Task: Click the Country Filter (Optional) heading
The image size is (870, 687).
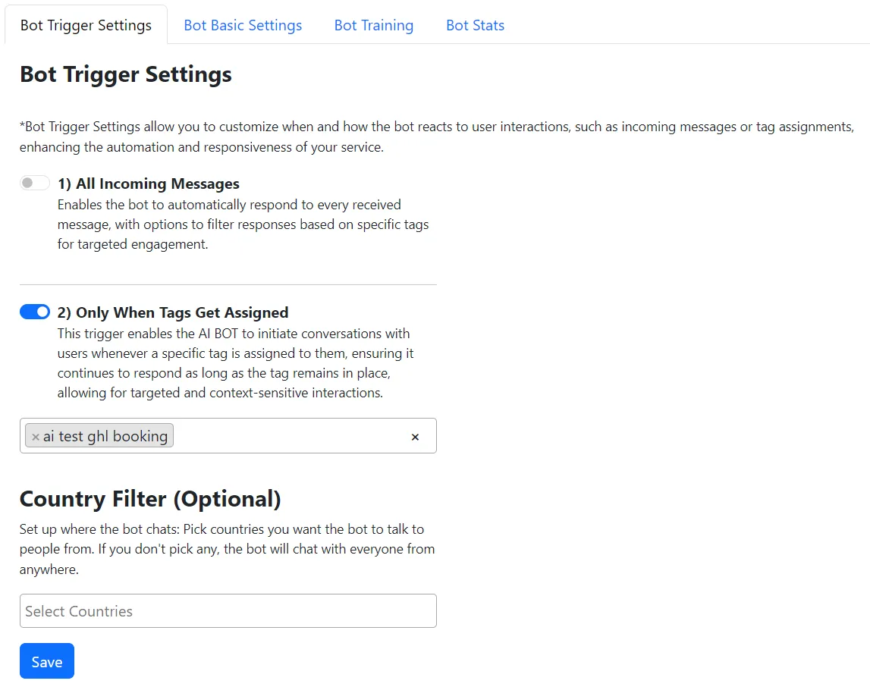Action: tap(150, 498)
